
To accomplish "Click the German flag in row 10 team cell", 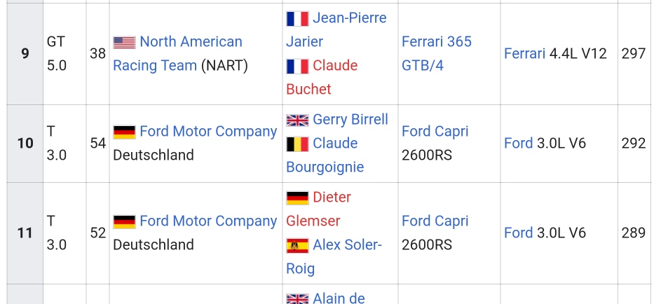I will pyautogui.click(x=124, y=132).
